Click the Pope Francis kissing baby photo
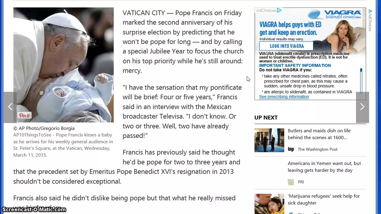The height and width of the screenshot is (214, 381). (63, 65)
